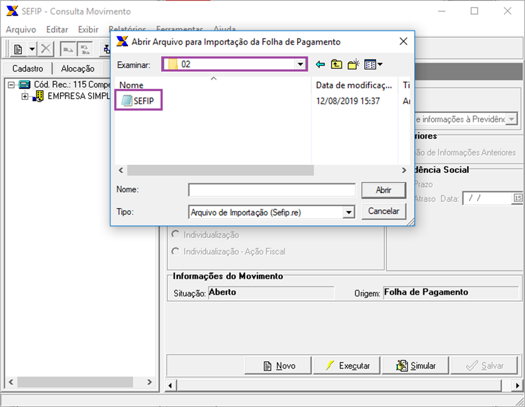This screenshot has width=525, height=407.
Task: Click file list horizontal scrollbar left arrow
Action: point(121,170)
